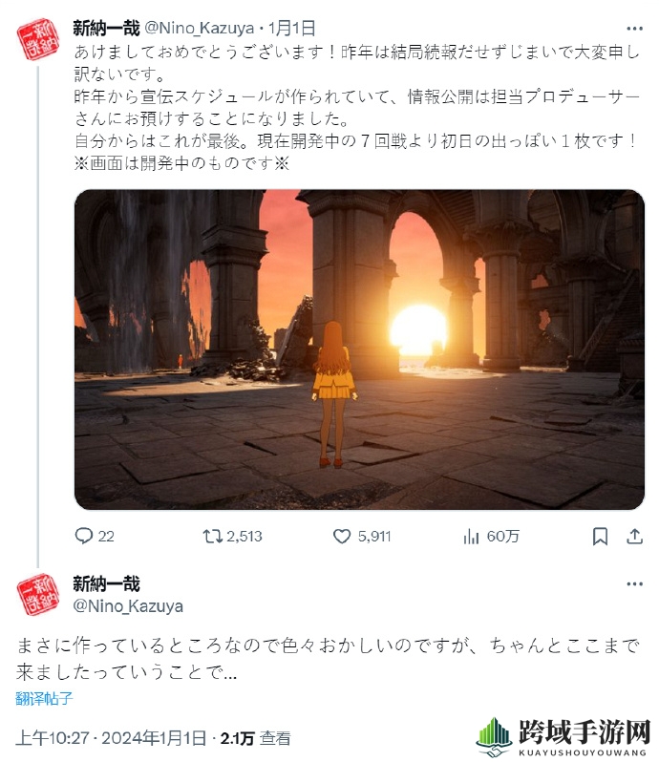Open the view analytics icon with 60万
This screenshot has width=659, height=762.
tap(471, 537)
